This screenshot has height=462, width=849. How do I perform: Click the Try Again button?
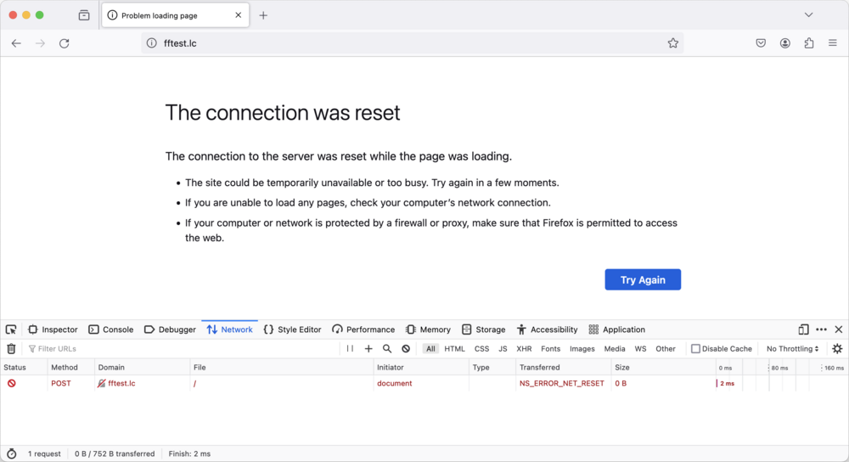click(642, 279)
